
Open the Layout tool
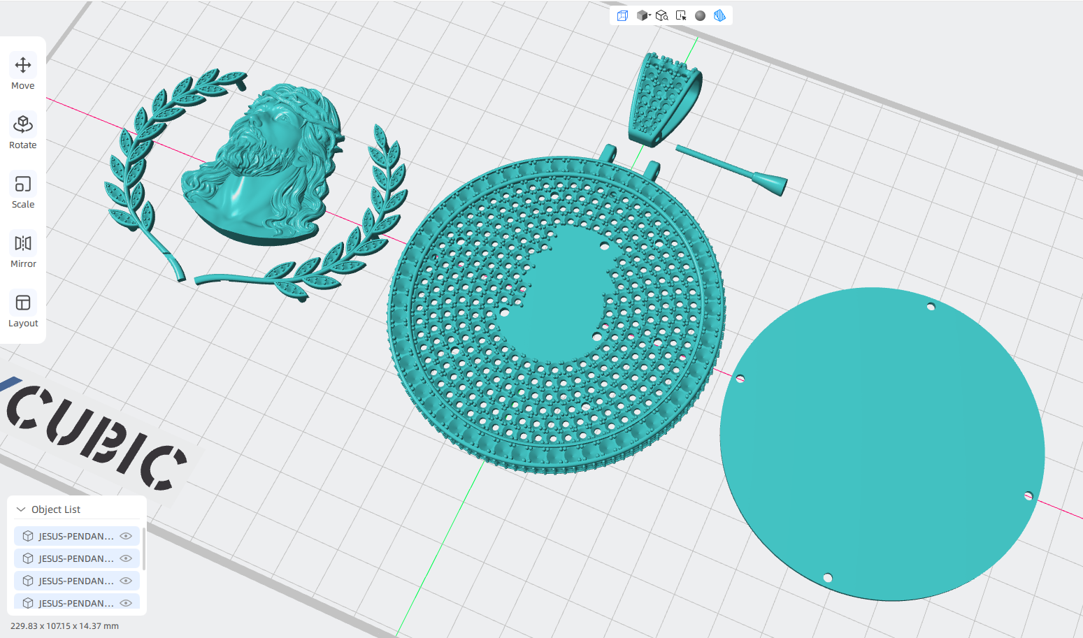pos(23,310)
